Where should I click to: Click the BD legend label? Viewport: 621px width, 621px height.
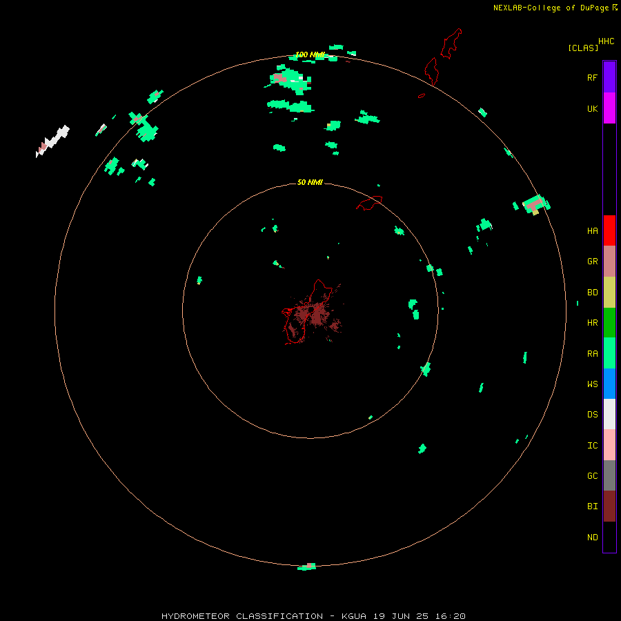592,292
